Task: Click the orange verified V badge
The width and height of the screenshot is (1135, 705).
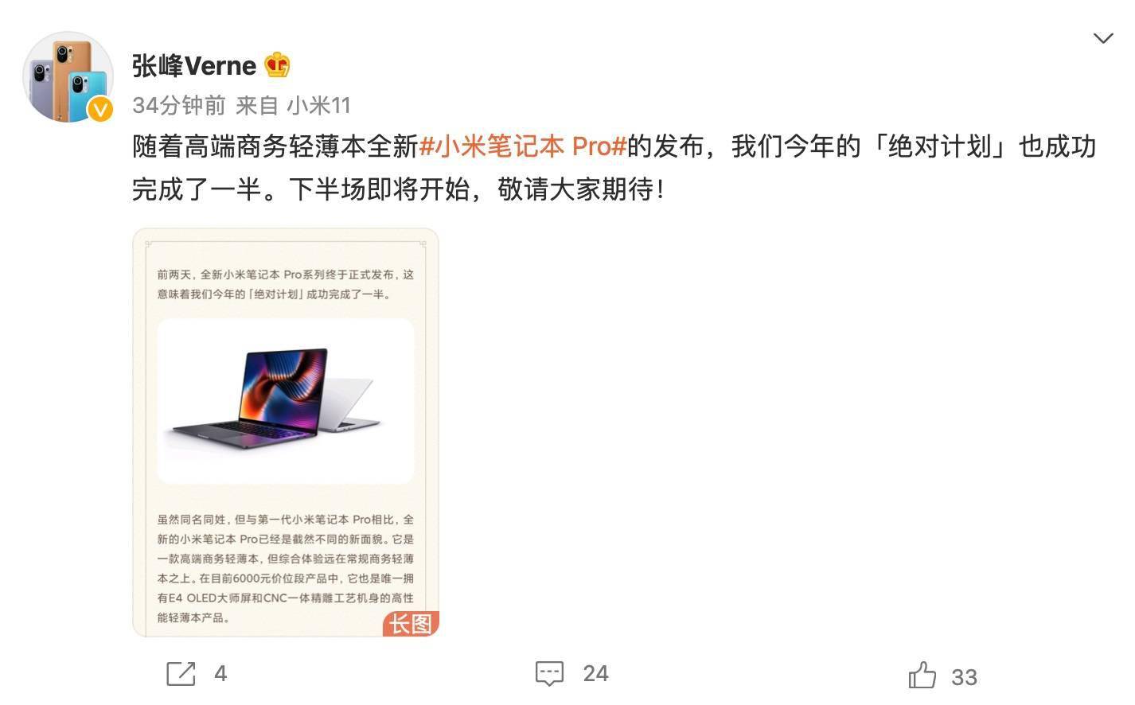Action: point(99,109)
